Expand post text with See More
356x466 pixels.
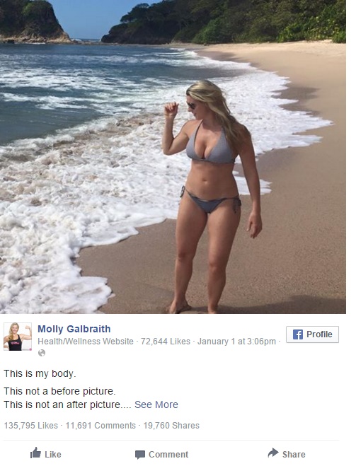click(156, 404)
